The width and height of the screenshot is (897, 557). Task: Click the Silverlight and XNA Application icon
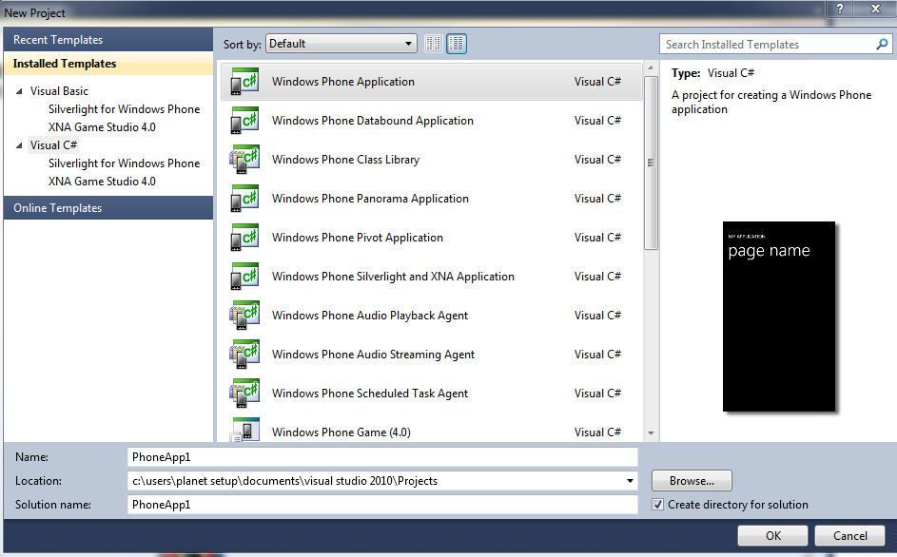coord(244,277)
